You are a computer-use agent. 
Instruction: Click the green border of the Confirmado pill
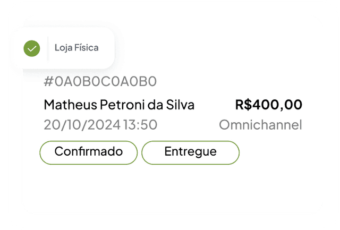(x=89, y=141)
